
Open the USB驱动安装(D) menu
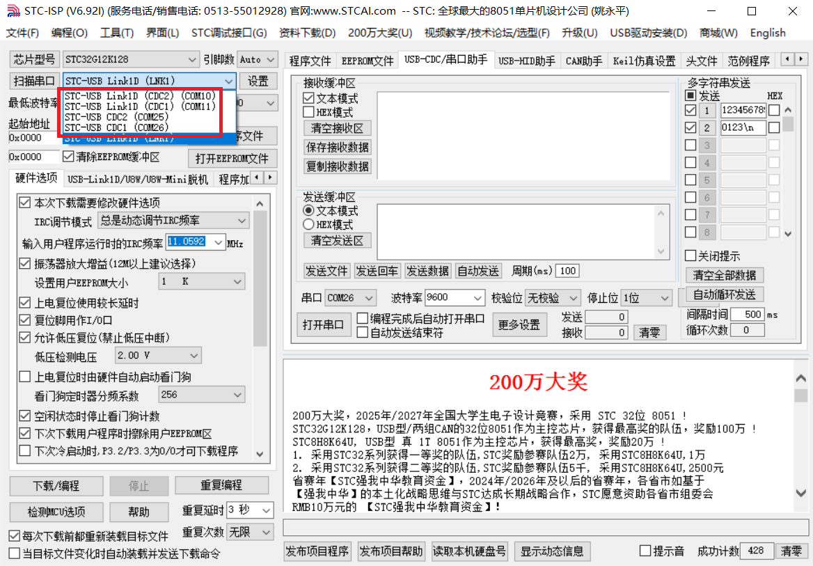tap(648, 33)
